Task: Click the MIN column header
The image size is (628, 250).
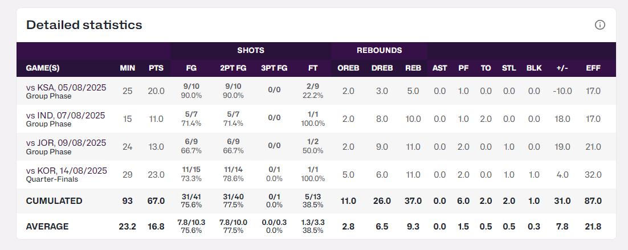Action: (x=127, y=68)
